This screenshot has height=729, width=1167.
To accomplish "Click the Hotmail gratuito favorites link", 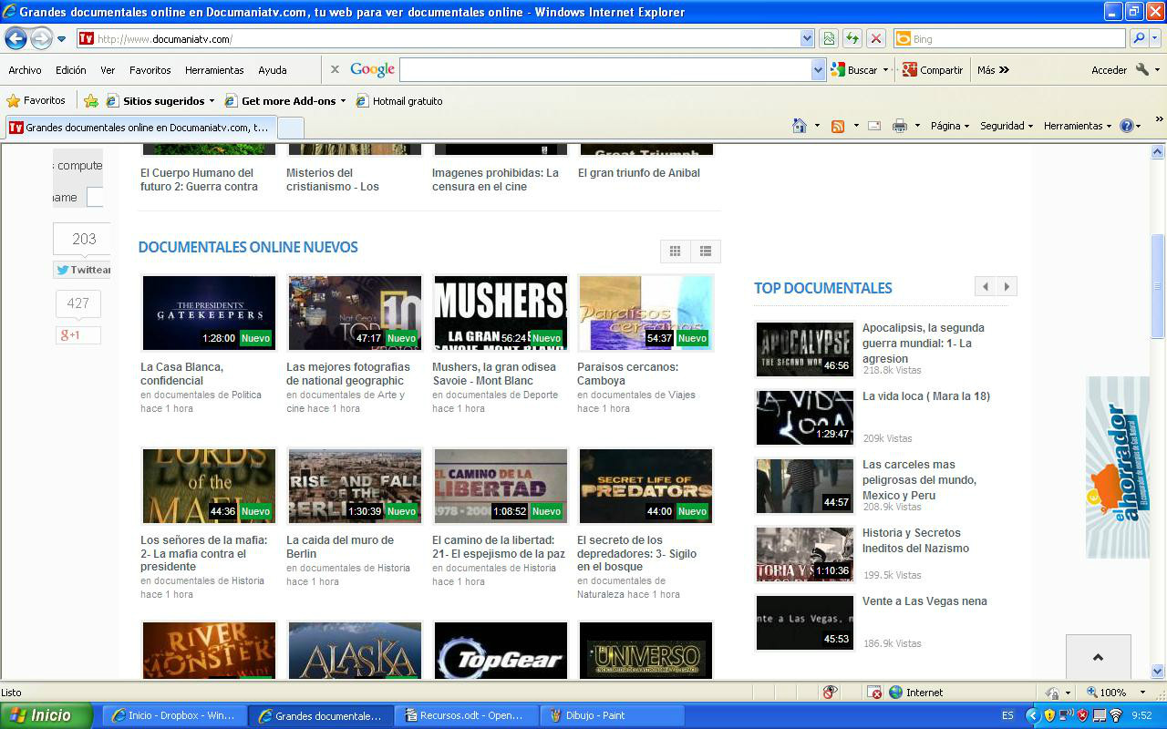I will (x=407, y=101).
